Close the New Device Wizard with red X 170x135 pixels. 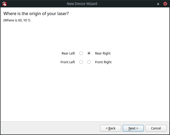pos(165,4)
